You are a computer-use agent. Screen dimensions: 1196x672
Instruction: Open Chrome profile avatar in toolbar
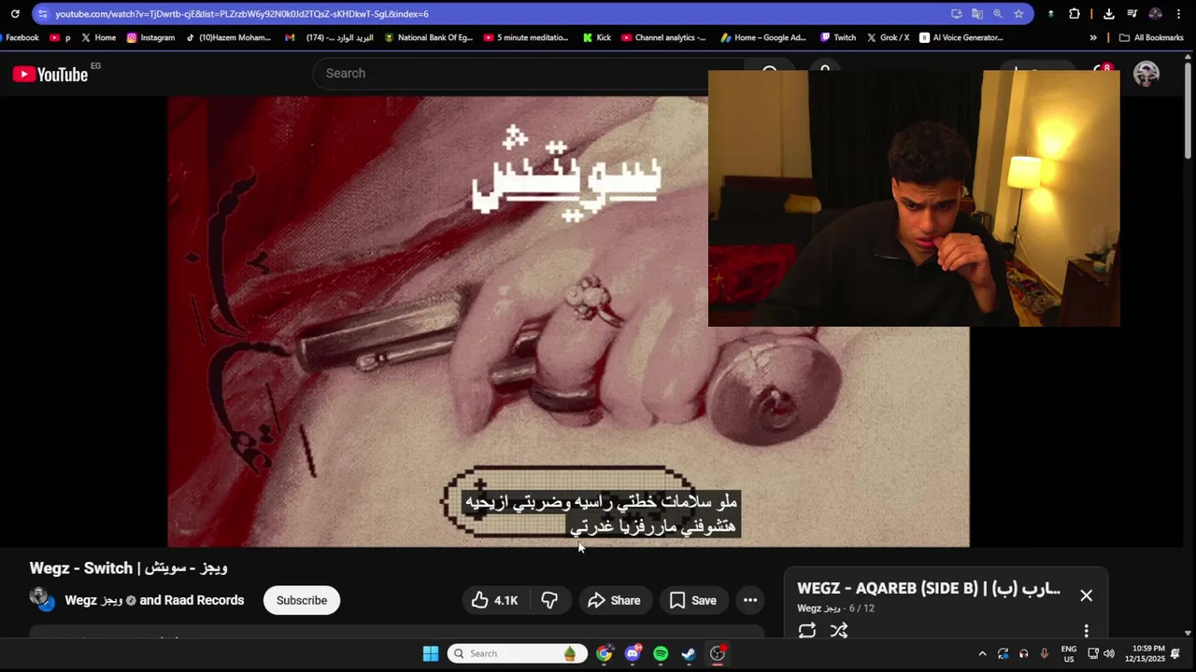(1156, 14)
